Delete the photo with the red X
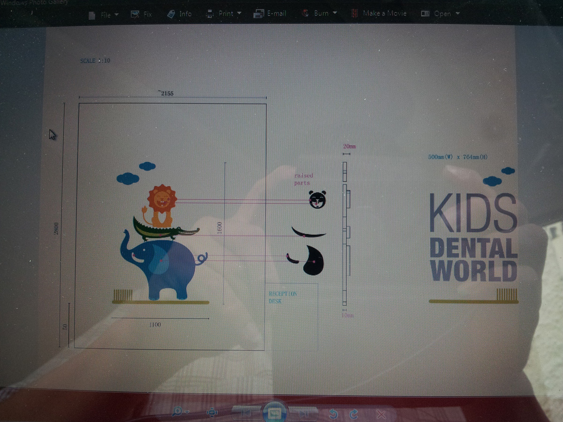The height and width of the screenshot is (422, 563). click(381, 414)
